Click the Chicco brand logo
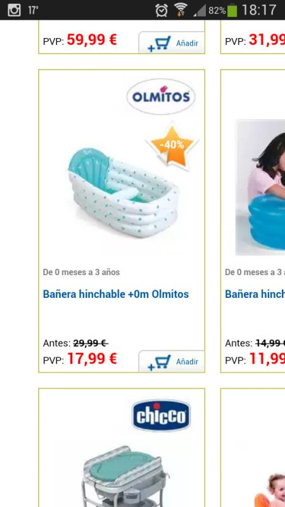 161,416
